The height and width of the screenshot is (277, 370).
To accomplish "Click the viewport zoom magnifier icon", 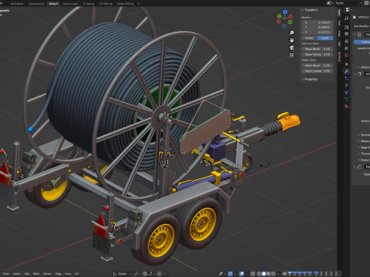I will click(291, 33).
